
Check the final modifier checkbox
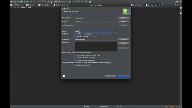(84, 36)
